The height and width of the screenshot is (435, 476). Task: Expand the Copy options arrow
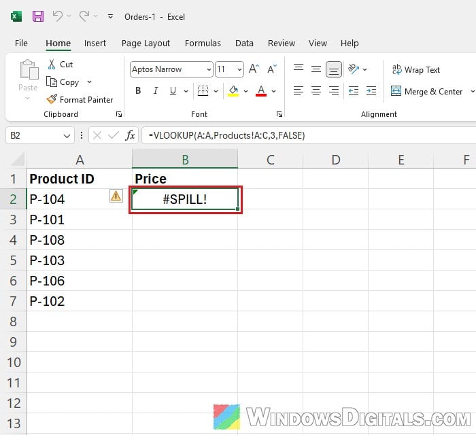[89, 82]
